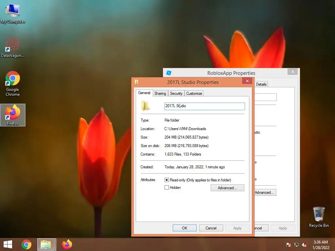Click Apply in 2017L Studio Properties

(x=238, y=228)
